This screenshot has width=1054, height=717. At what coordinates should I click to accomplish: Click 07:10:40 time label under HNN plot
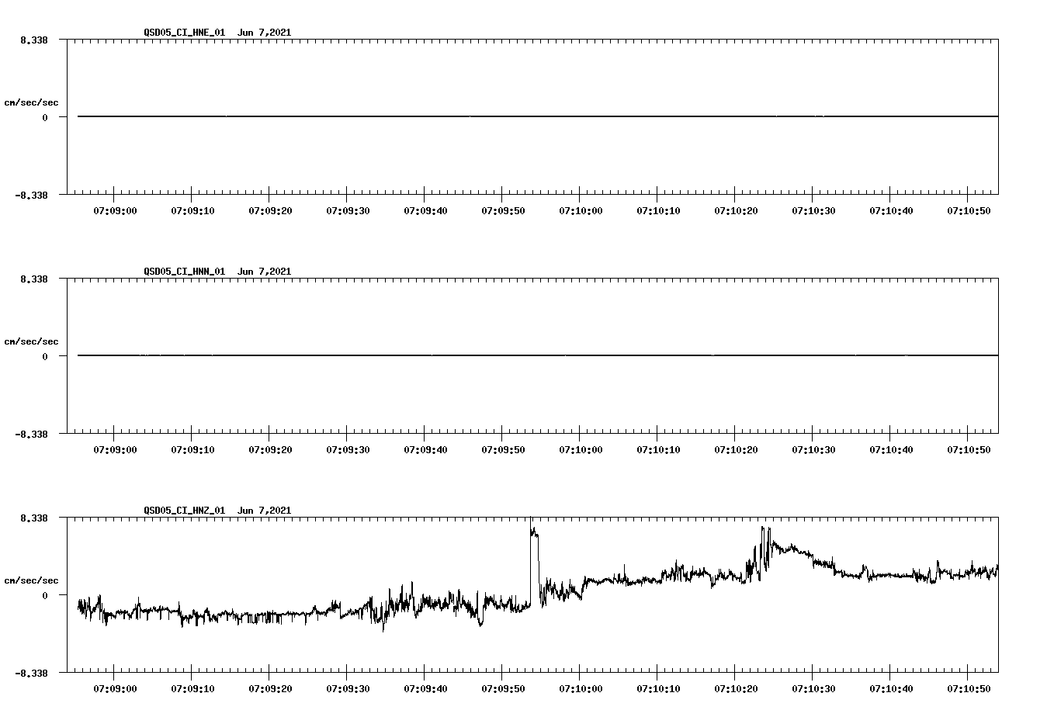click(891, 449)
